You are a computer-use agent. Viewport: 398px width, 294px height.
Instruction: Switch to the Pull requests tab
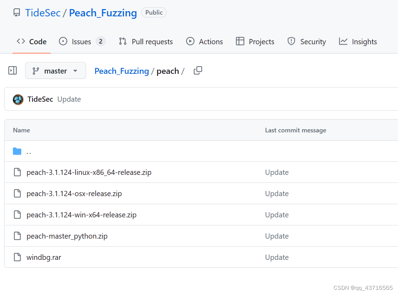click(152, 41)
